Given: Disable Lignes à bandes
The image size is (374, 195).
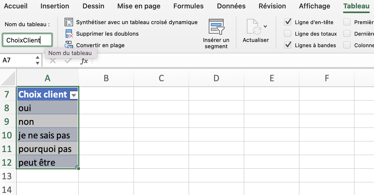Looking at the screenshot, I should (288, 45).
